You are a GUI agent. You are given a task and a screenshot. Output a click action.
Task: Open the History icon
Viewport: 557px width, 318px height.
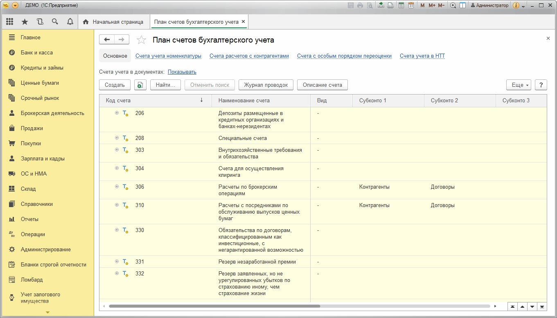[x=40, y=22]
